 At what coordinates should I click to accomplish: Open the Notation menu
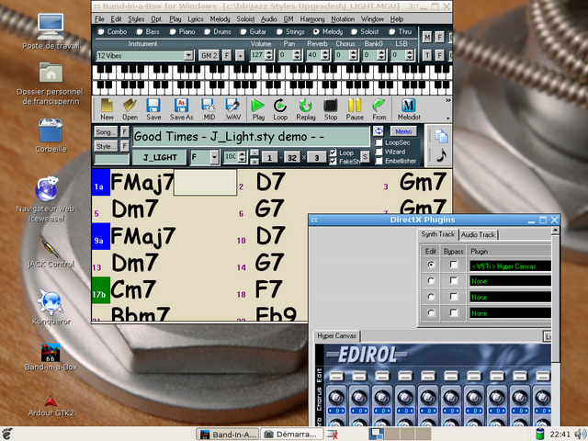(343, 19)
